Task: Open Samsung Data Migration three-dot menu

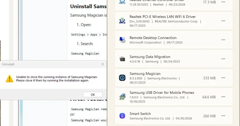Action: point(223,59)
